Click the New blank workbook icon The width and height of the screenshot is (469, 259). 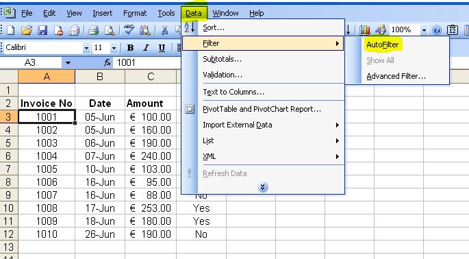(11, 30)
